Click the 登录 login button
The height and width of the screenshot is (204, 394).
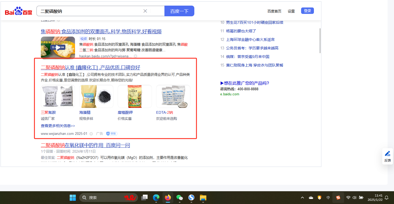308,11
